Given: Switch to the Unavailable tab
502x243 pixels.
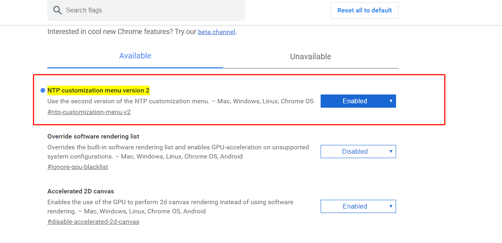Looking at the screenshot, I should click(x=311, y=56).
